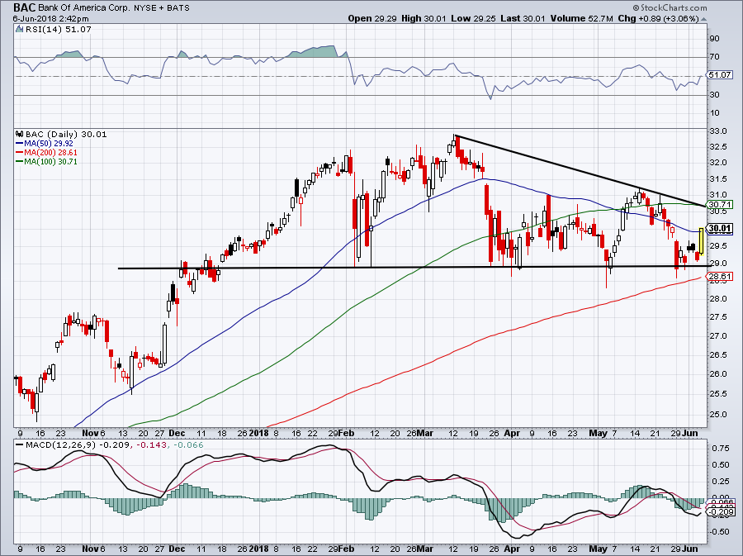This screenshot has width=743, height=556.
Task: Click the 32.0 price axis label
Action: click(x=718, y=163)
